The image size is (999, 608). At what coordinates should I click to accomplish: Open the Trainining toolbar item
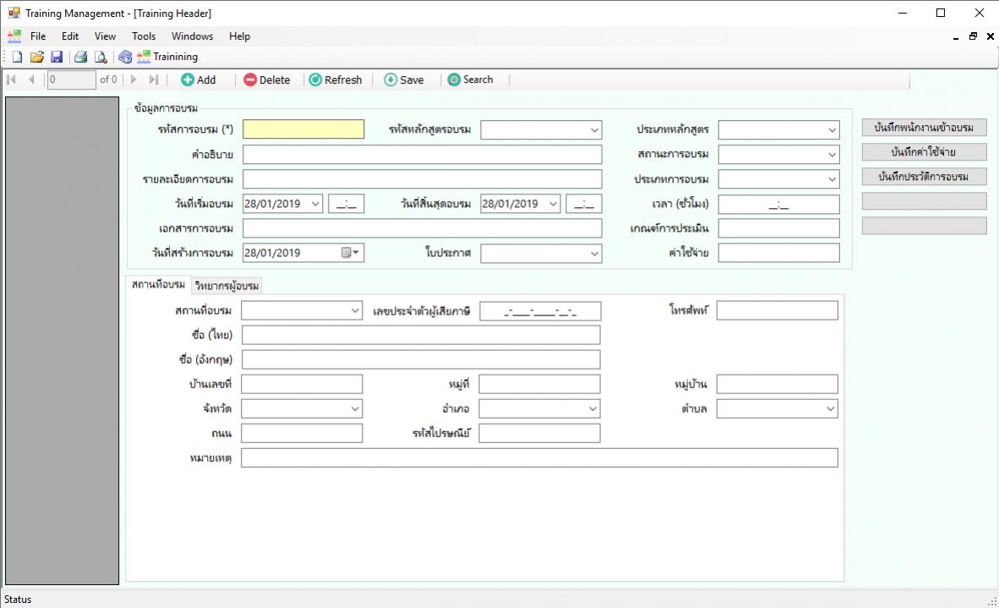pyautogui.click(x=167, y=57)
